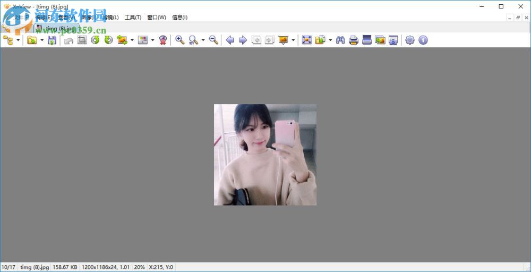The width and height of the screenshot is (531, 272).
Task: Click the 10/17 file counter in status bar
Action: (8, 267)
